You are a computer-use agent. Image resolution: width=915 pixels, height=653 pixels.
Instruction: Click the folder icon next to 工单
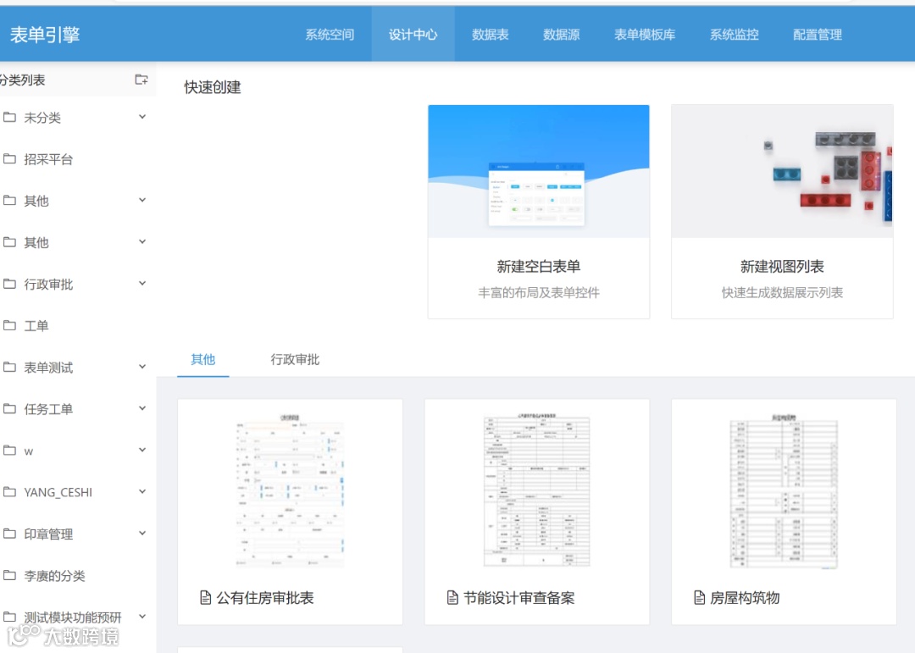point(9,325)
